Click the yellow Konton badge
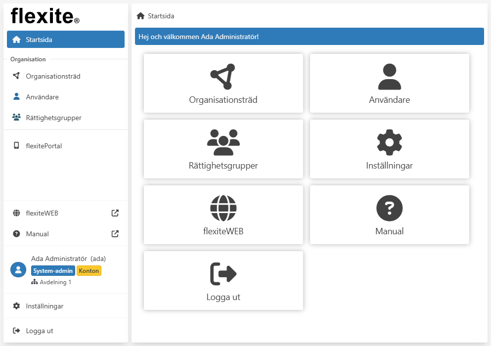The height and width of the screenshot is (346, 491). coord(89,271)
